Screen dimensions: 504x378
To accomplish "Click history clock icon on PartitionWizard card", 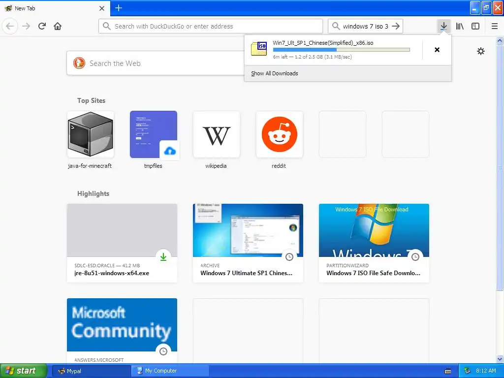I will (415, 257).
